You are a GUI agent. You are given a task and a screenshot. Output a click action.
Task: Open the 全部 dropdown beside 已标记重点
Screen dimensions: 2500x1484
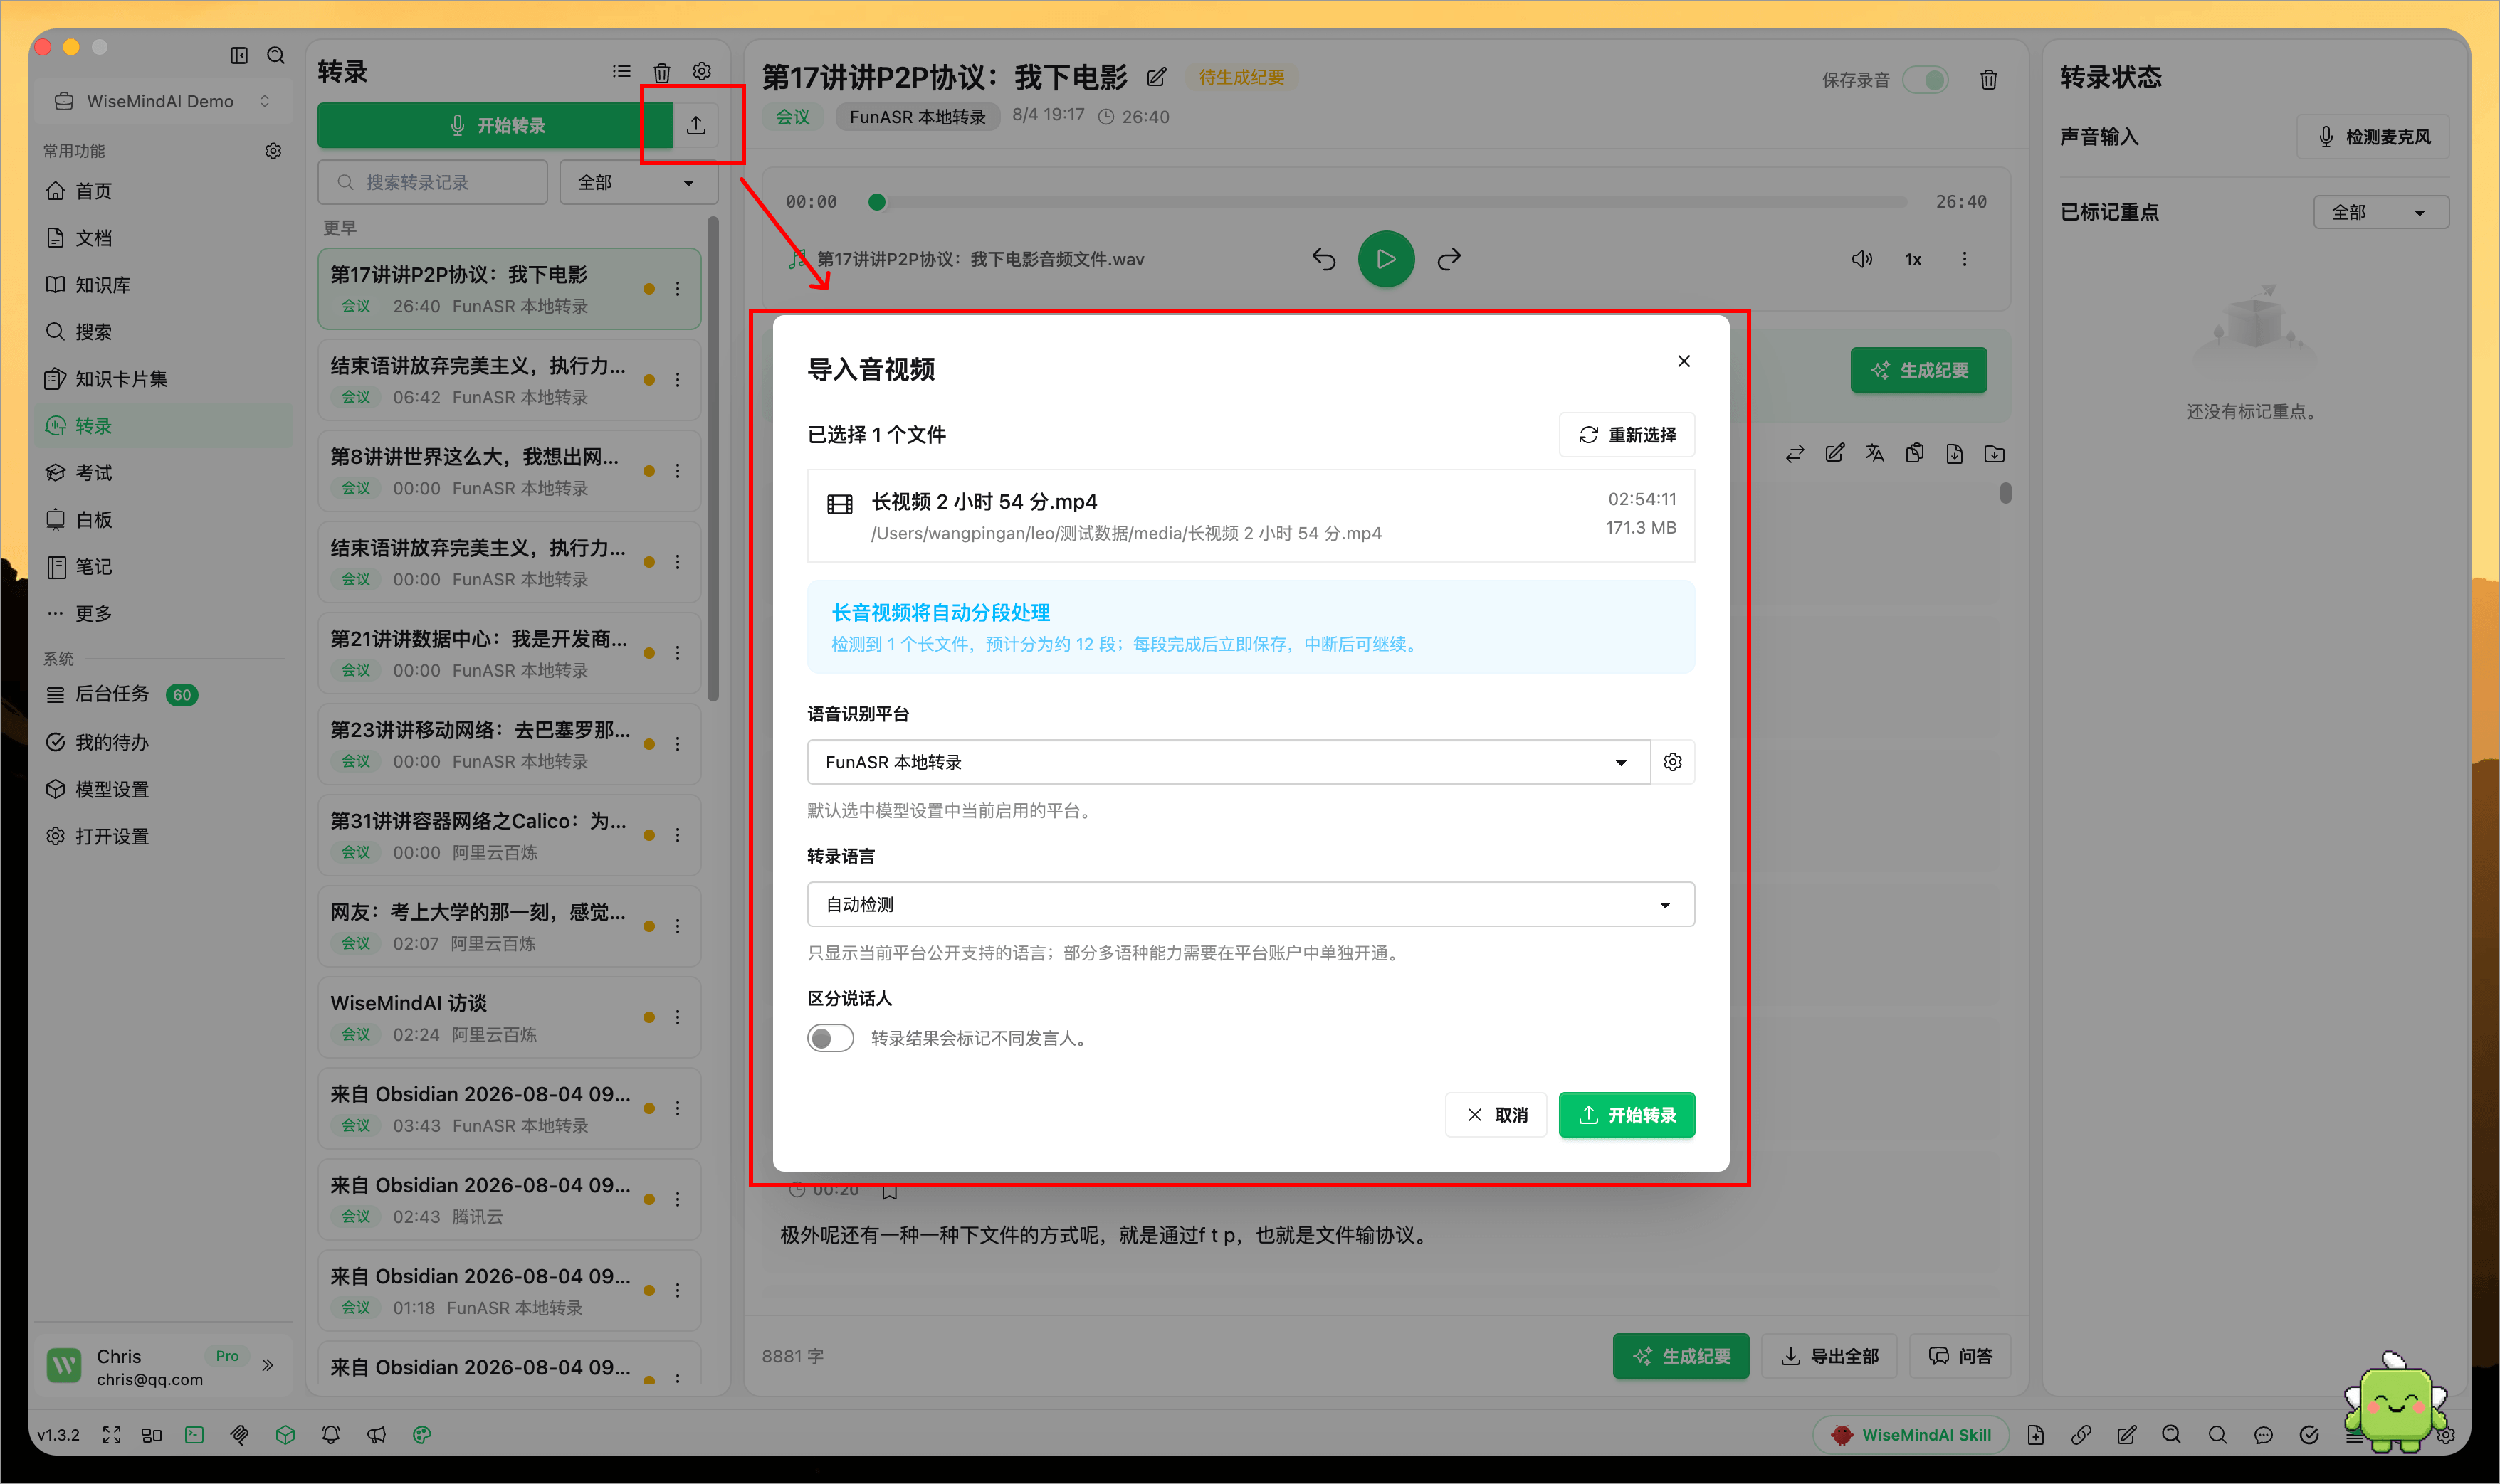[2381, 212]
